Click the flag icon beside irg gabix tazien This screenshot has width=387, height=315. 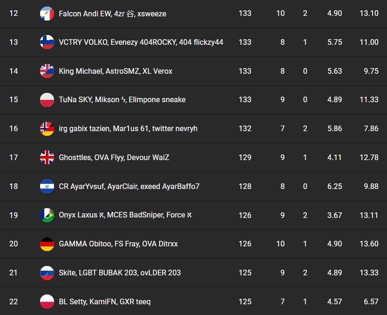tap(47, 128)
